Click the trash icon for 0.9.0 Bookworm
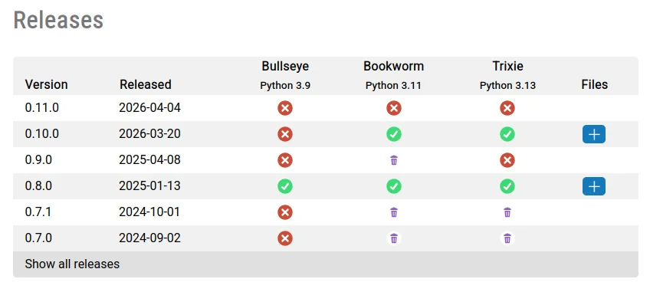650x292 pixels. pos(394,160)
